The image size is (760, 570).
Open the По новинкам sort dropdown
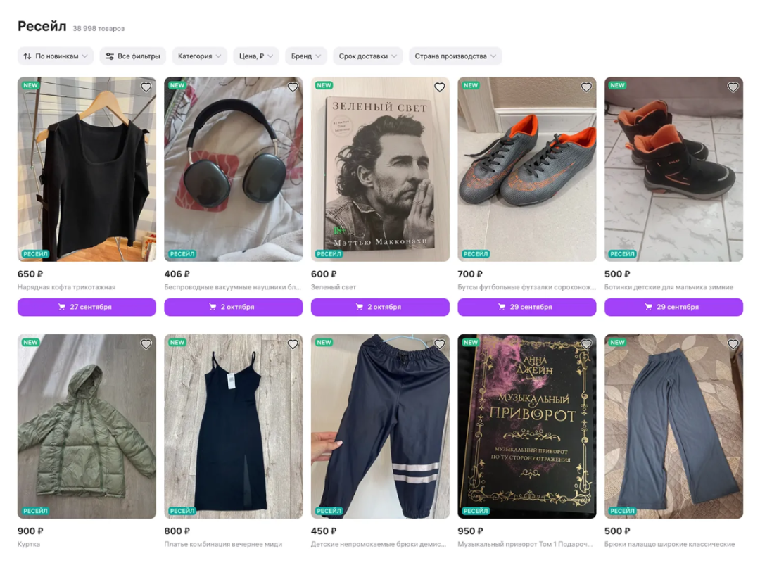click(56, 56)
